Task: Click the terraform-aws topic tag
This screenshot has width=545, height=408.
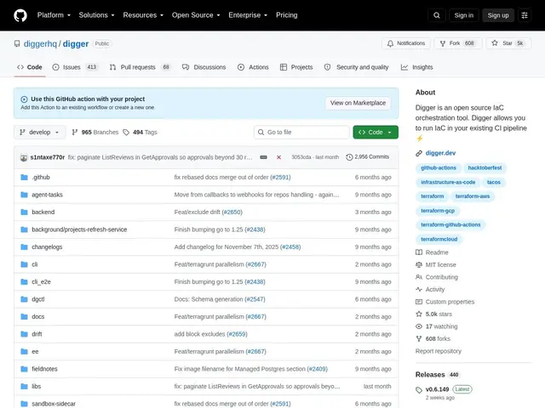Action: [473, 196]
